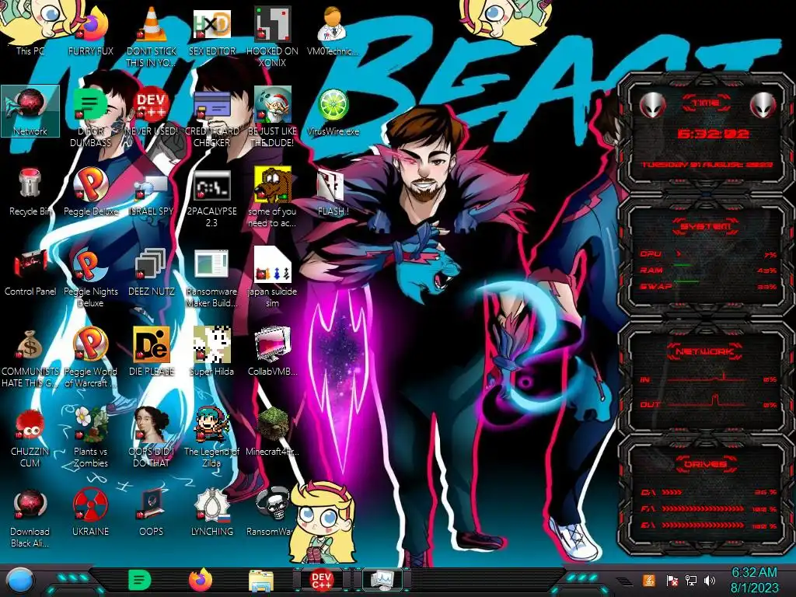Launch Peggle World of Warcraft shortcut

[x=90, y=358]
